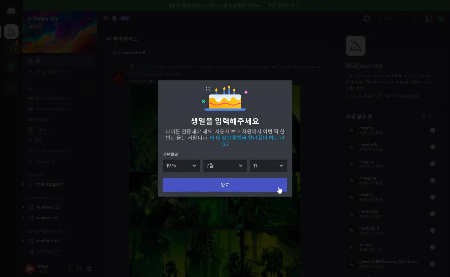Open Discord home direct messages icon
450x277 pixels.
tap(11, 11)
